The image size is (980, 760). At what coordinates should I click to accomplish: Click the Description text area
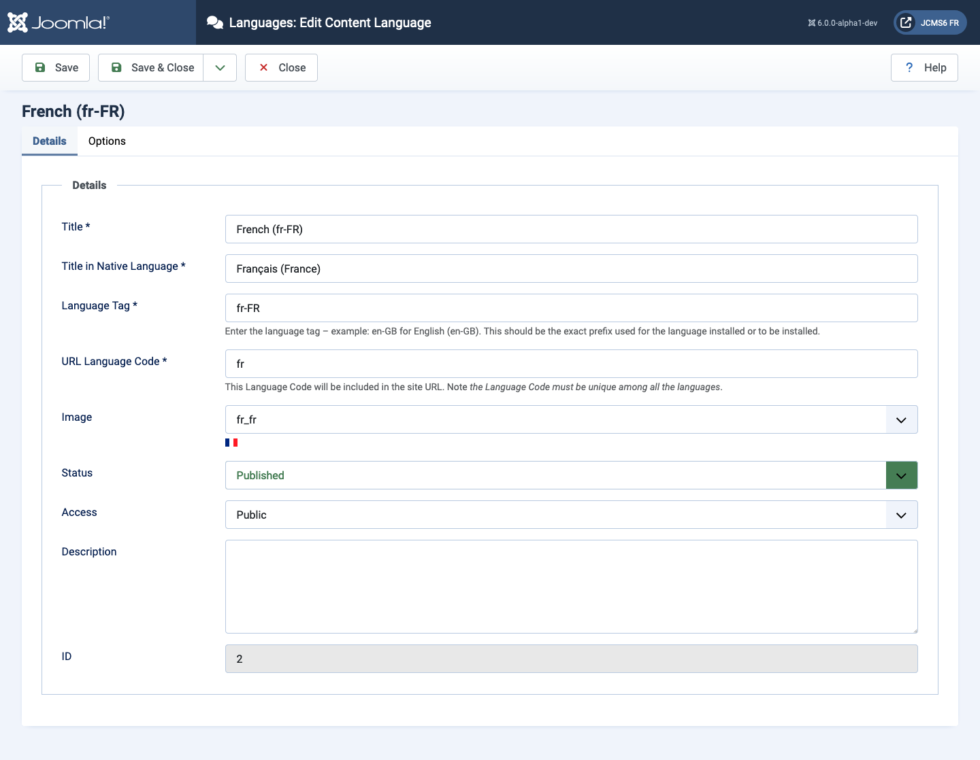(571, 587)
